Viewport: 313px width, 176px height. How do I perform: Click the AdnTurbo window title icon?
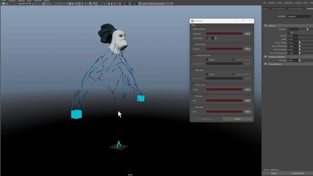point(192,21)
